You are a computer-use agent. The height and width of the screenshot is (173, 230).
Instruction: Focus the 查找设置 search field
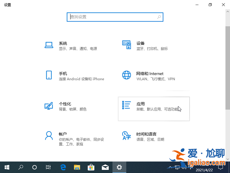click(x=115, y=17)
